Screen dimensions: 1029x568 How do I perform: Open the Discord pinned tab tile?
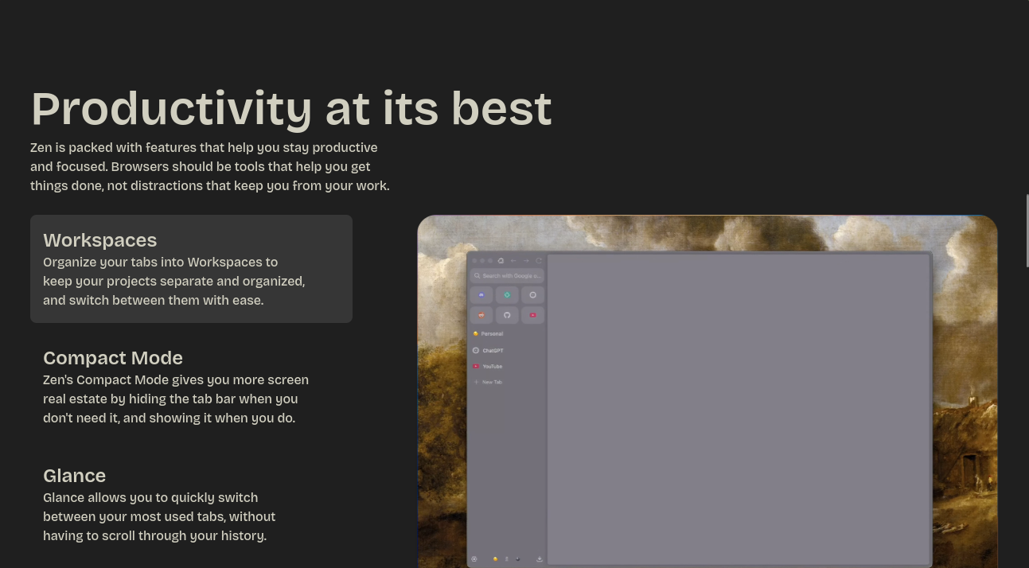[x=481, y=295]
